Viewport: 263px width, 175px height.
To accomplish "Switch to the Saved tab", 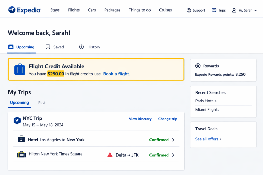I will coord(55,47).
